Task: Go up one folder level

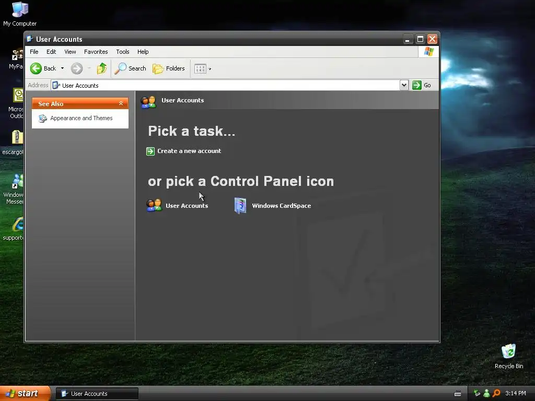Action: click(x=102, y=68)
